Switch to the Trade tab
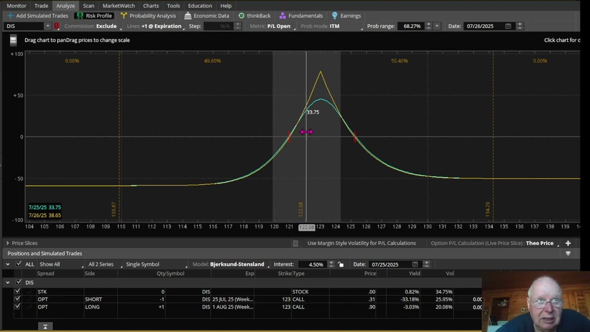This screenshot has width=590, height=332. pos(41,6)
